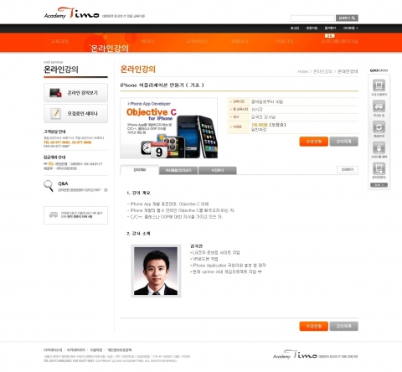The width and height of the screenshot is (402, 372).
Task: Click the 【모집중】 status text in course info
Action: (277, 125)
